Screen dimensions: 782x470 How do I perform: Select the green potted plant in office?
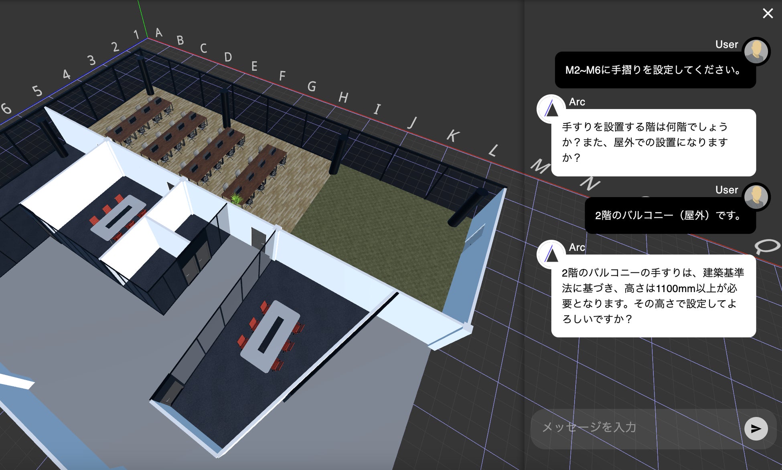pos(237,199)
